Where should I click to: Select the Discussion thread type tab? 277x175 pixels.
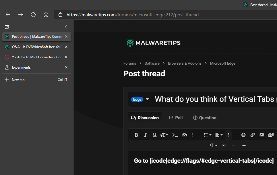coord(145,118)
